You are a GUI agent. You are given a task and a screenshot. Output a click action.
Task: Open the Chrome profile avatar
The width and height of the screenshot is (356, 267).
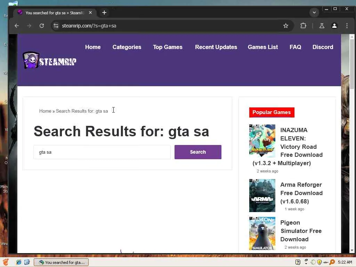point(334,26)
